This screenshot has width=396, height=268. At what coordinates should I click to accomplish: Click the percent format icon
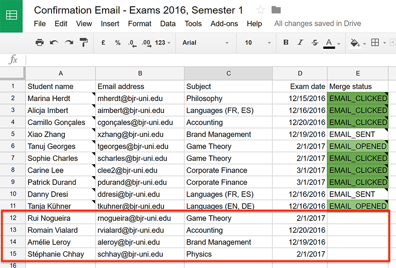(118, 42)
